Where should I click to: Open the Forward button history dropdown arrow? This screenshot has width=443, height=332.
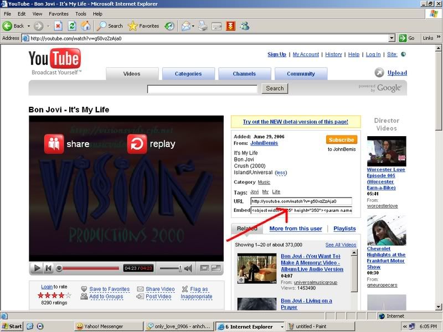tap(48, 26)
